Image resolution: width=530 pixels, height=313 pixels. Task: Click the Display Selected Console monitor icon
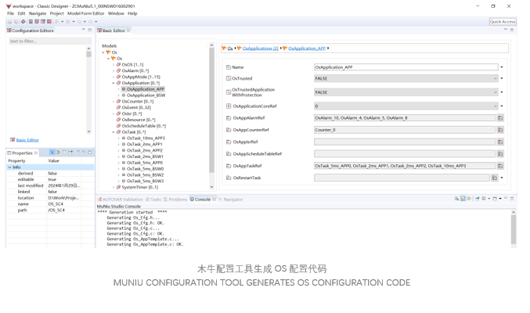[484, 199]
